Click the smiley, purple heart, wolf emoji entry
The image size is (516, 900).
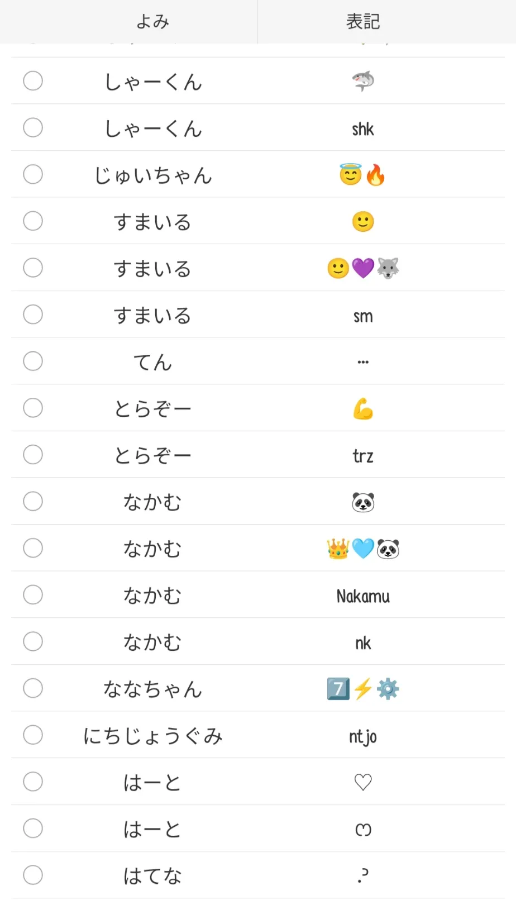tap(363, 268)
